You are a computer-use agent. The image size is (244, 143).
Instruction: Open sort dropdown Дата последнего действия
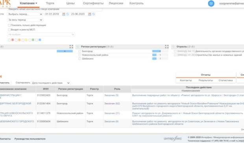click(x=51, y=83)
